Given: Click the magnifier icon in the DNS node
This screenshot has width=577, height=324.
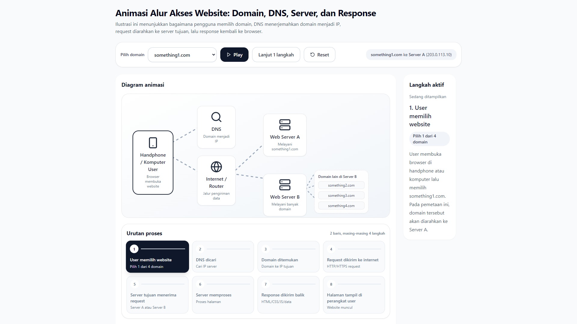Looking at the screenshot, I should tap(216, 117).
